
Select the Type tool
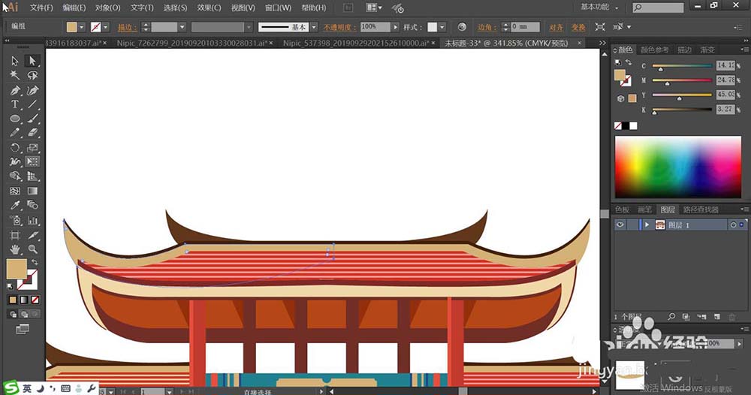tap(15, 104)
